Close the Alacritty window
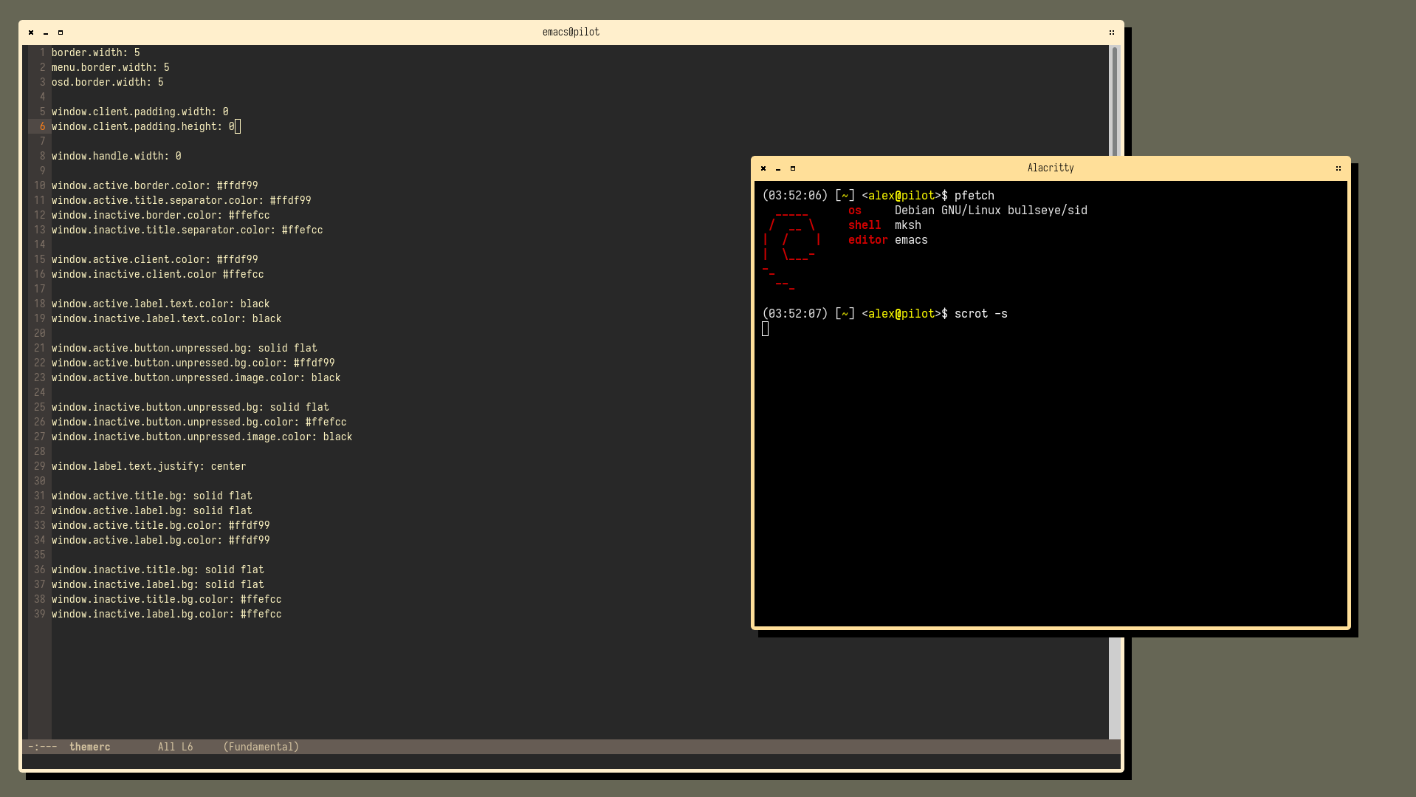 [763, 168]
